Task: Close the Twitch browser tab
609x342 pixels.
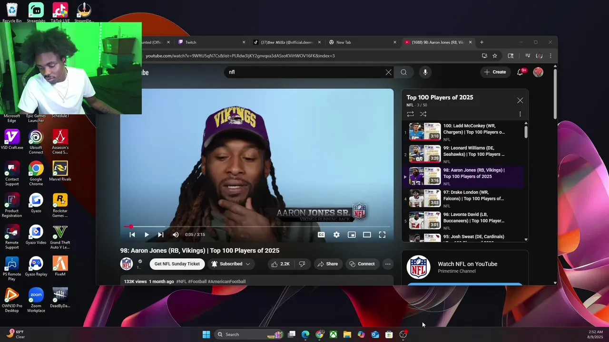Action: [244, 42]
